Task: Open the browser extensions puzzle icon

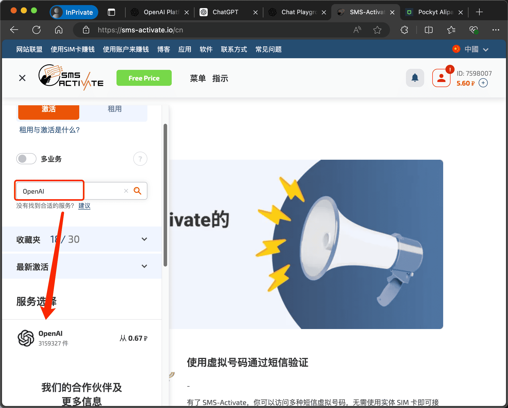Action: pyautogui.click(x=404, y=30)
